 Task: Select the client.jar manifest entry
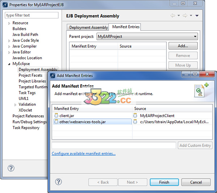[x=92, y=116]
